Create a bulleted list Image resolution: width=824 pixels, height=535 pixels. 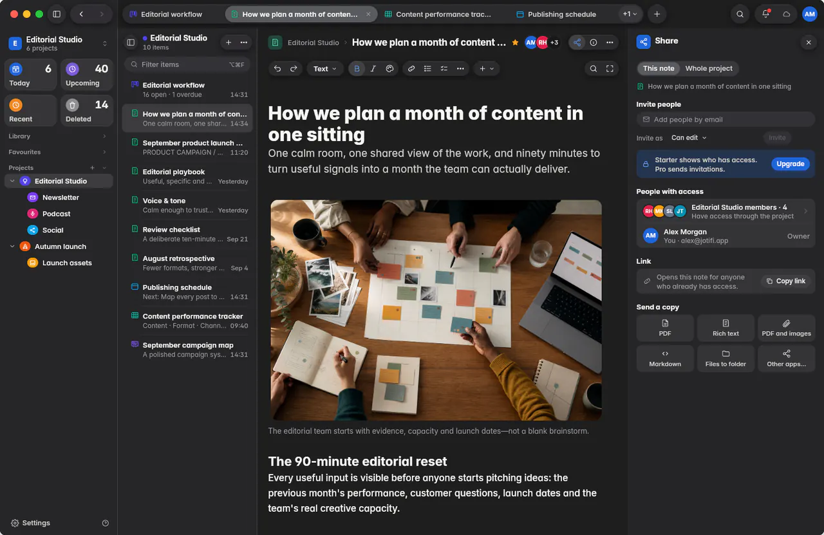pyautogui.click(x=427, y=69)
